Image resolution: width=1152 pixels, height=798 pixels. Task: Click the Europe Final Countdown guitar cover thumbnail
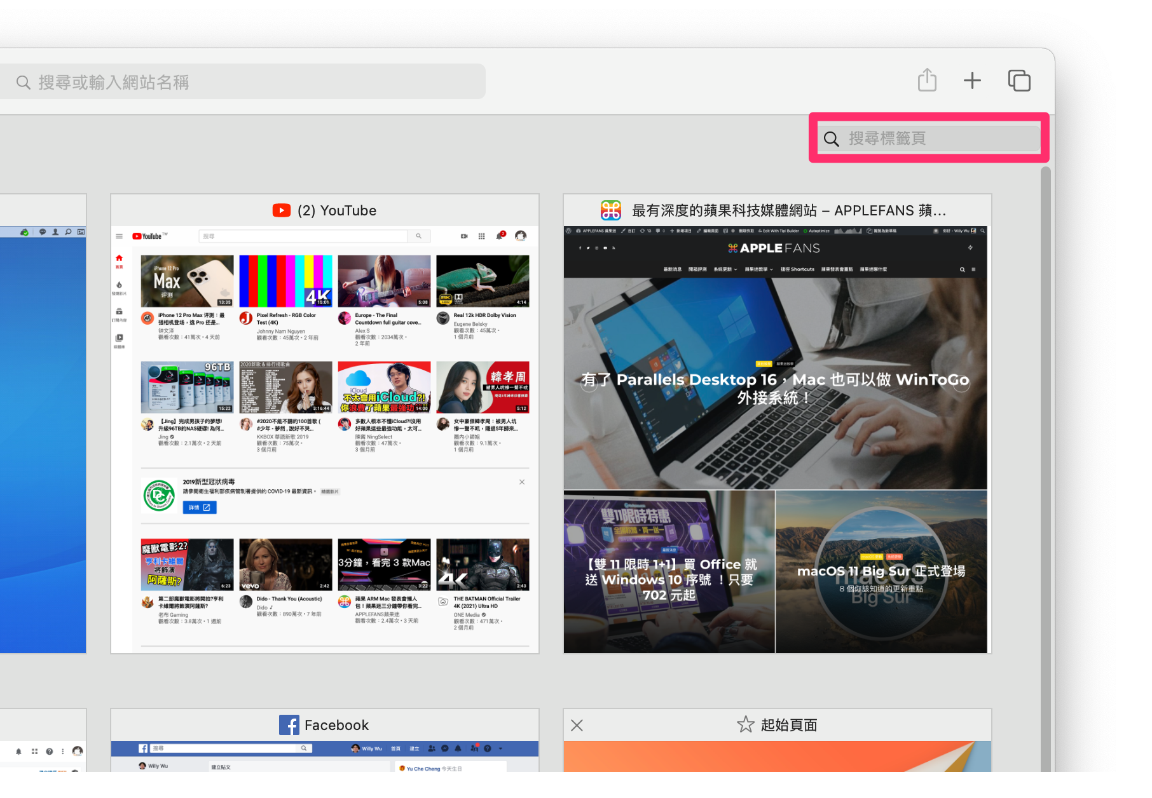(x=384, y=281)
